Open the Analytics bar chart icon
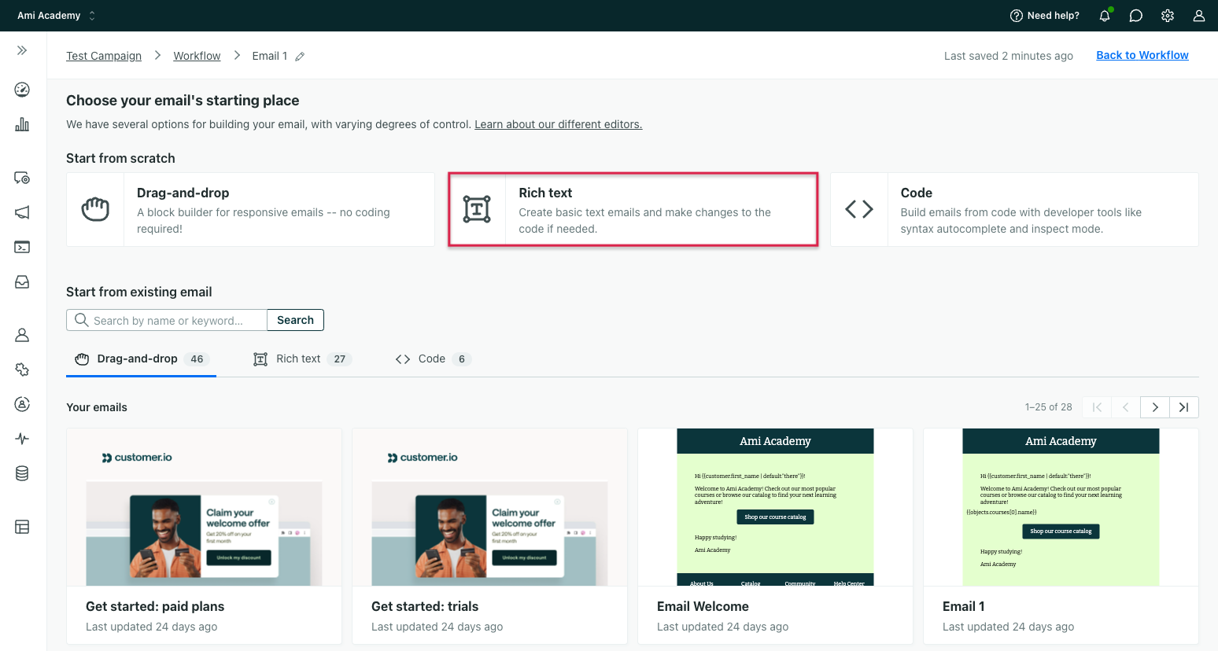This screenshot has width=1218, height=651. [x=22, y=124]
